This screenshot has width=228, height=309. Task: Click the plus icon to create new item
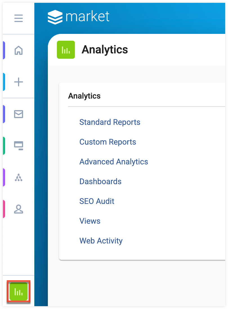[x=18, y=82]
